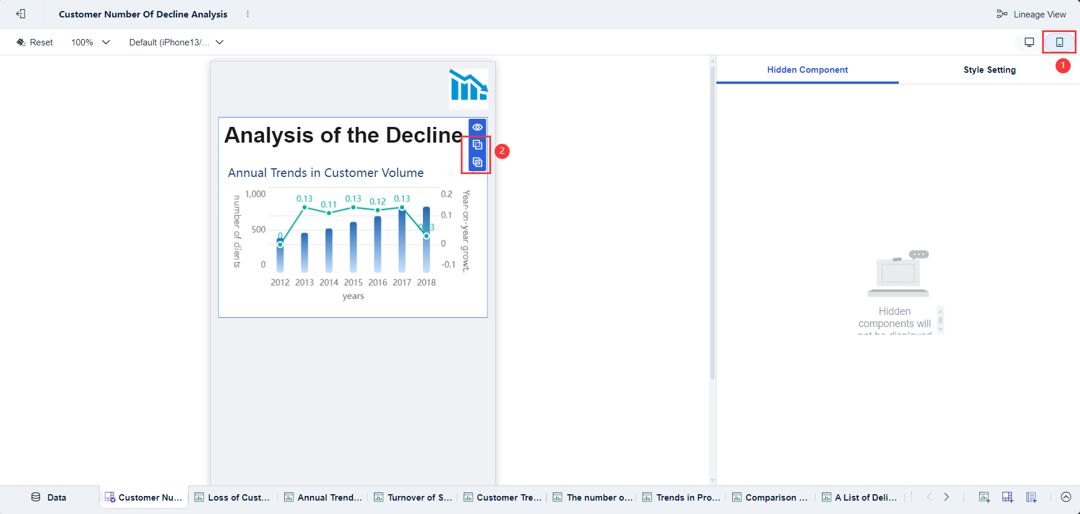Open the Comparison ... component tab
Image resolution: width=1080 pixels, height=514 pixels.
pyautogui.click(x=771, y=497)
